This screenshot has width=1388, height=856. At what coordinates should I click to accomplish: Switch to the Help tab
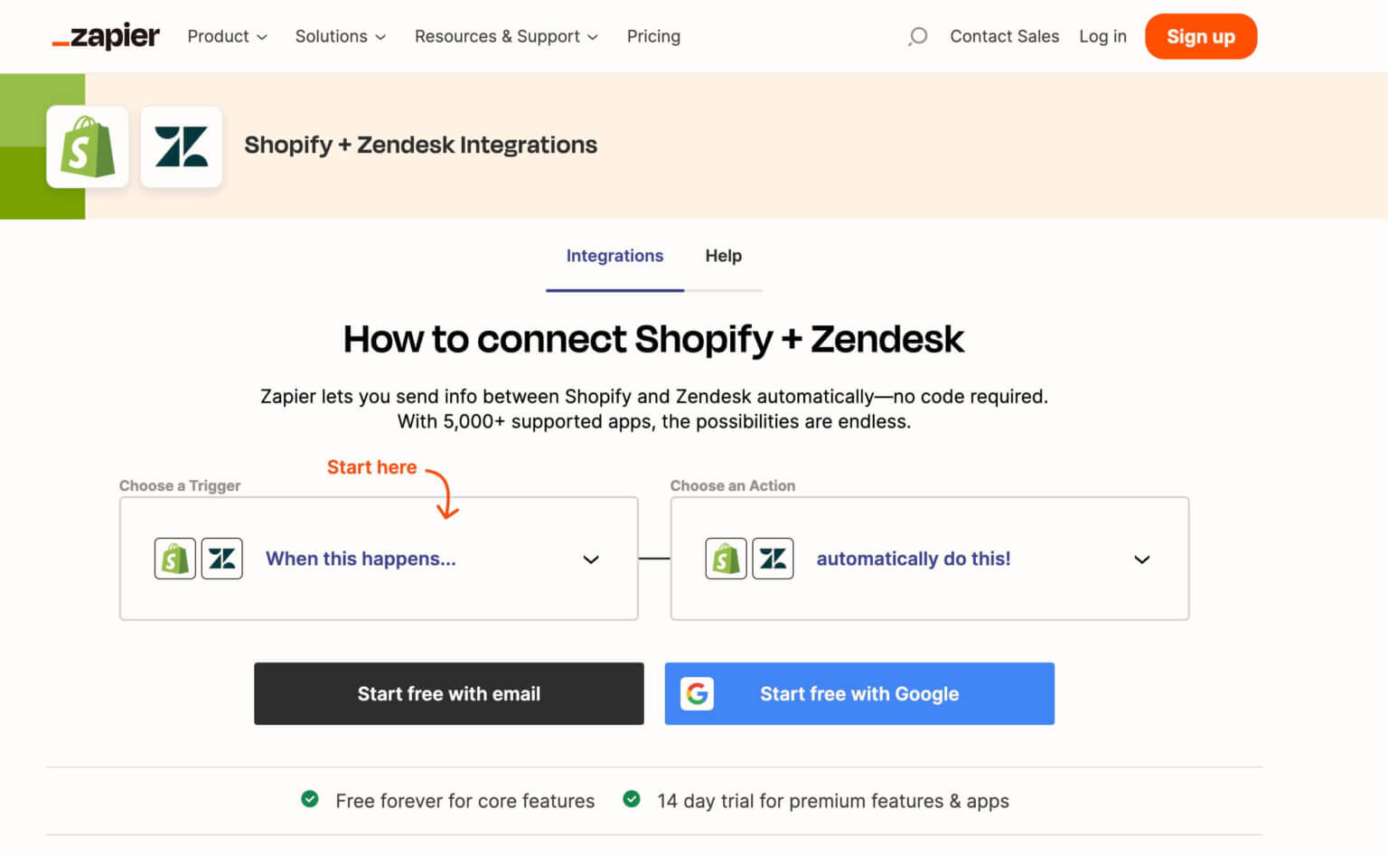point(723,256)
